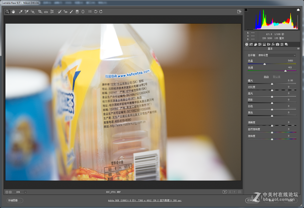304x208 pixels.
Task: Open the Split Toning panel tab
Action: coord(264,44)
